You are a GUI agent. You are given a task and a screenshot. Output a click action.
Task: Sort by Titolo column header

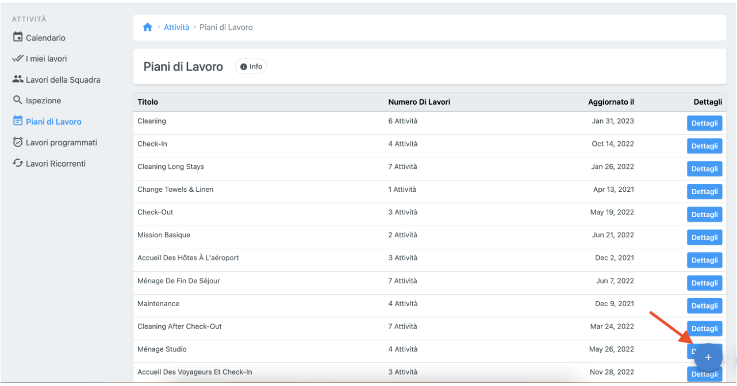click(x=148, y=102)
